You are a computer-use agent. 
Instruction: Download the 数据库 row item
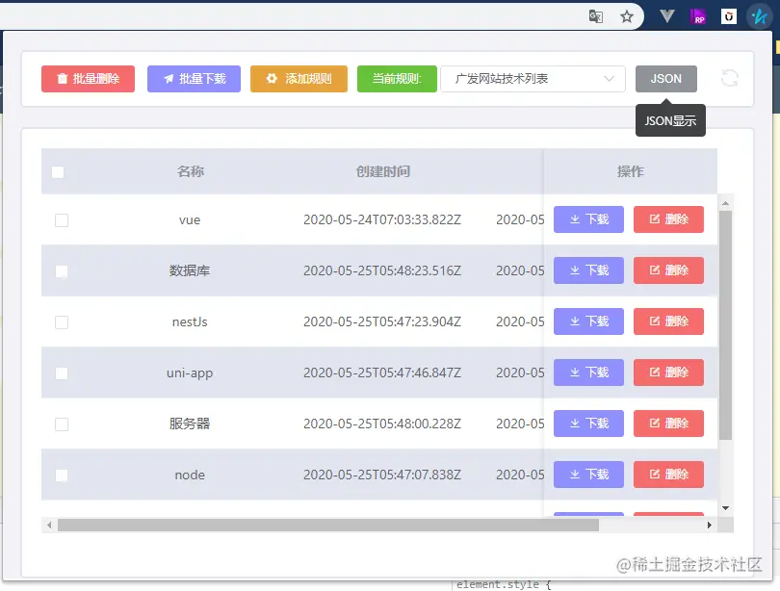click(588, 270)
